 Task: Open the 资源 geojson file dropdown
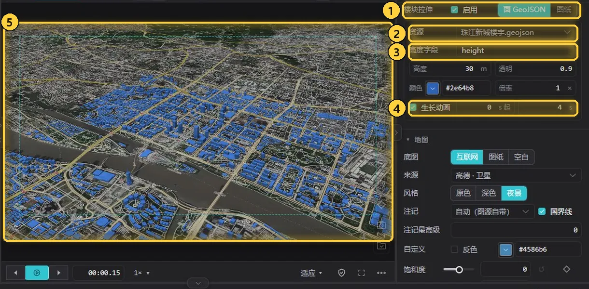tap(516, 33)
